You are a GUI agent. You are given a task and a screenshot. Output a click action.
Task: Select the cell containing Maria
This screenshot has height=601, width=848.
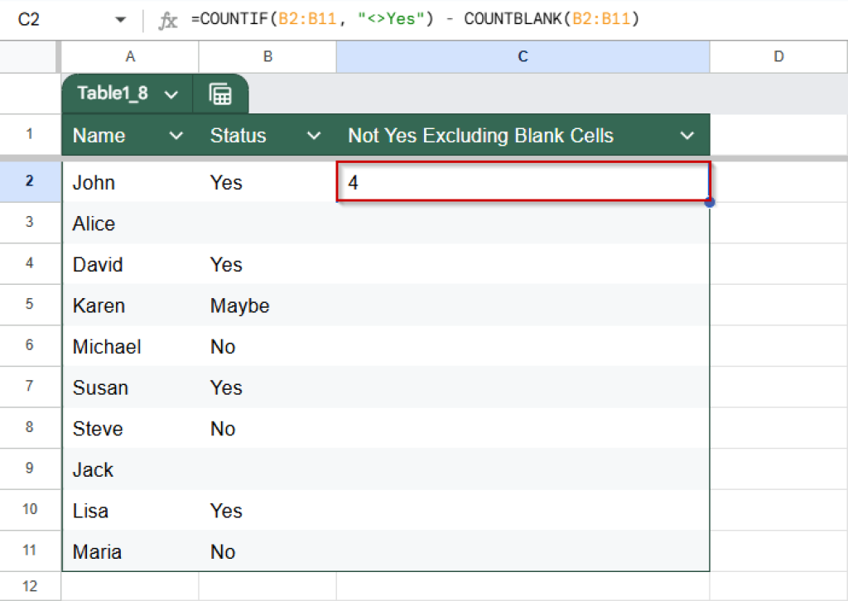coord(130,551)
